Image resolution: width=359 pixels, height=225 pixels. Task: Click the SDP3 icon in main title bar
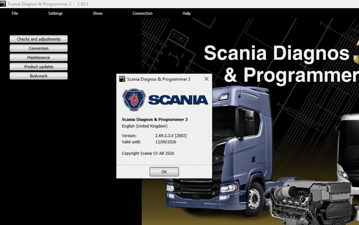[3, 4]
